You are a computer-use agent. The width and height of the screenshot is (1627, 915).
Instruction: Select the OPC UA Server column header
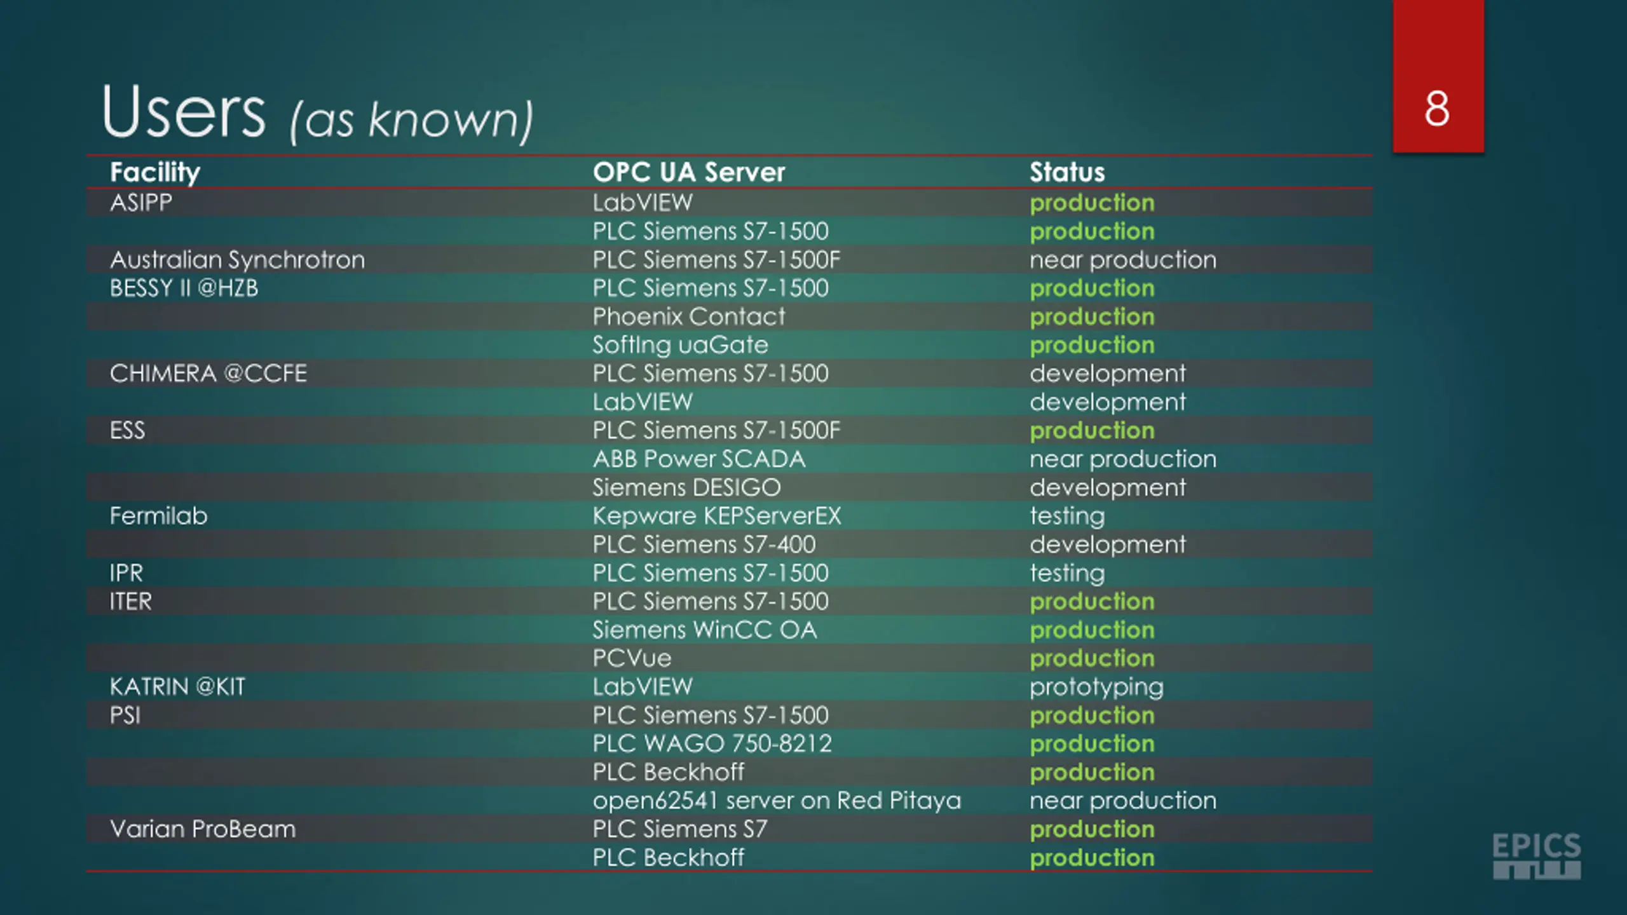(x=689, y=172)
